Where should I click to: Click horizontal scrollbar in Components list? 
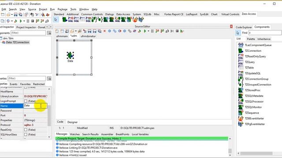(256, 153)
